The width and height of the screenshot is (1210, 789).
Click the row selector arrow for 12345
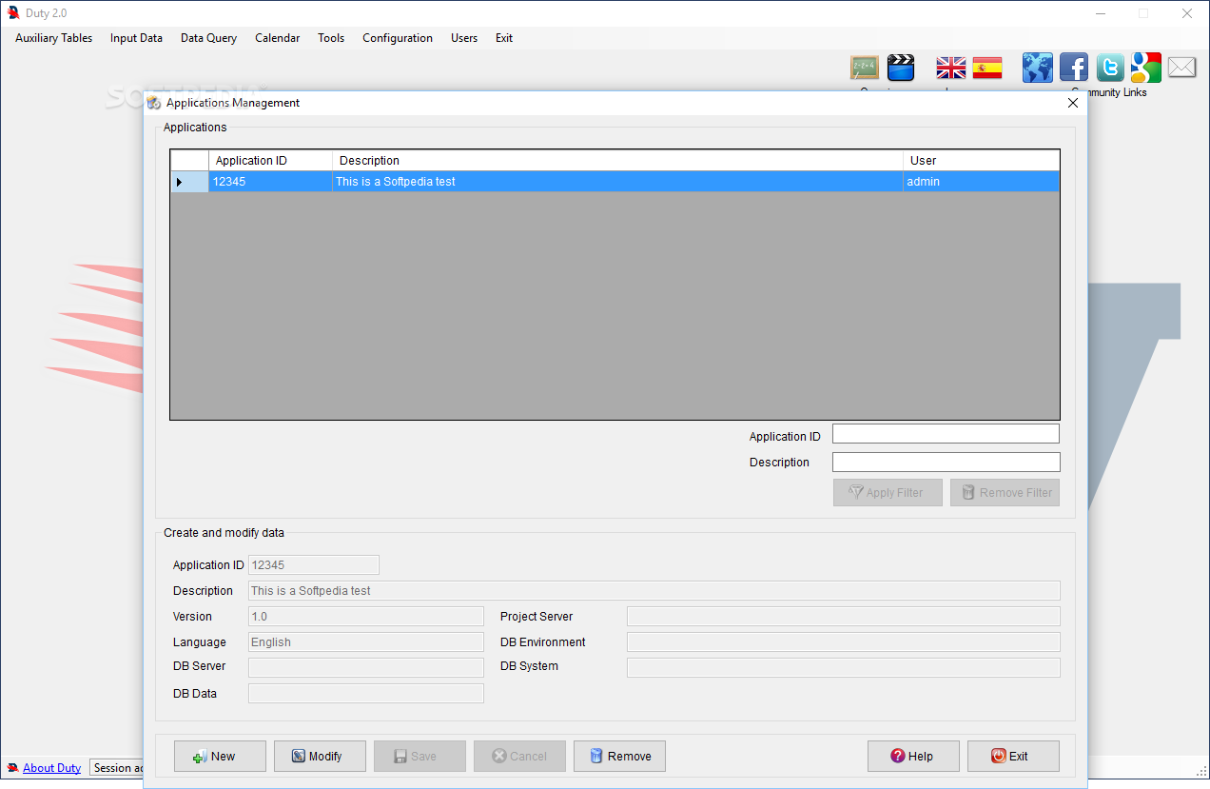pos(189,182)
